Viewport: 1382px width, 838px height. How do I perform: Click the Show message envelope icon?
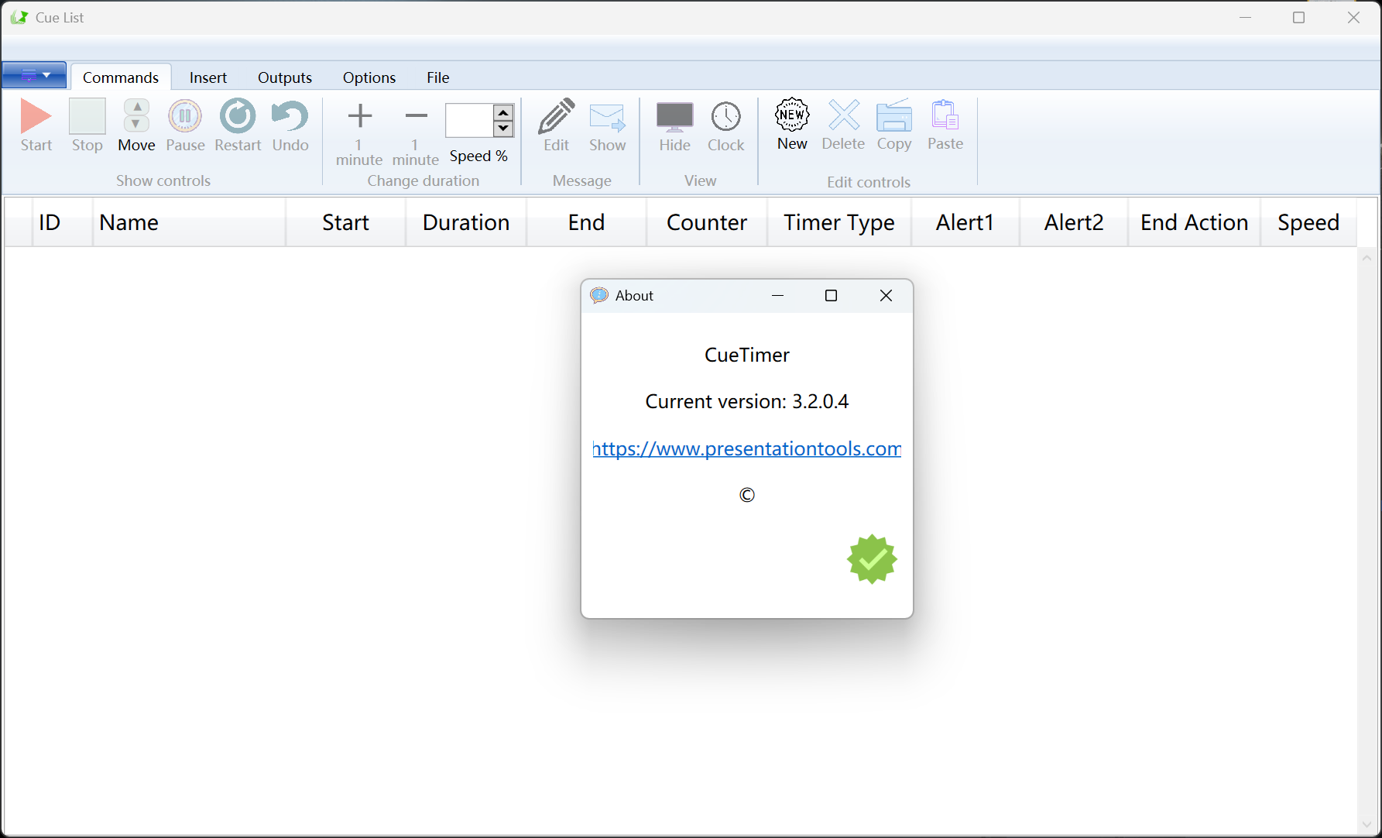[x=607, y=118]
